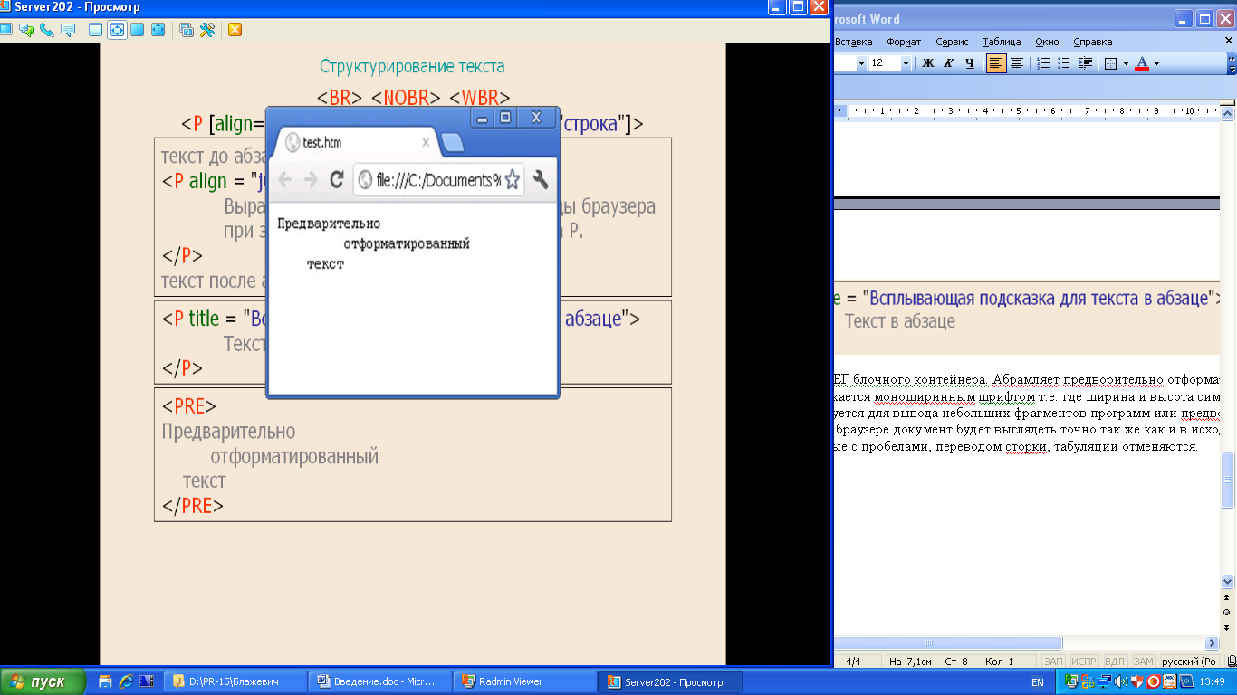
Task: Click previous page button on Word scrollbar
Action: pyautogui.click(x=1228, y=598)
